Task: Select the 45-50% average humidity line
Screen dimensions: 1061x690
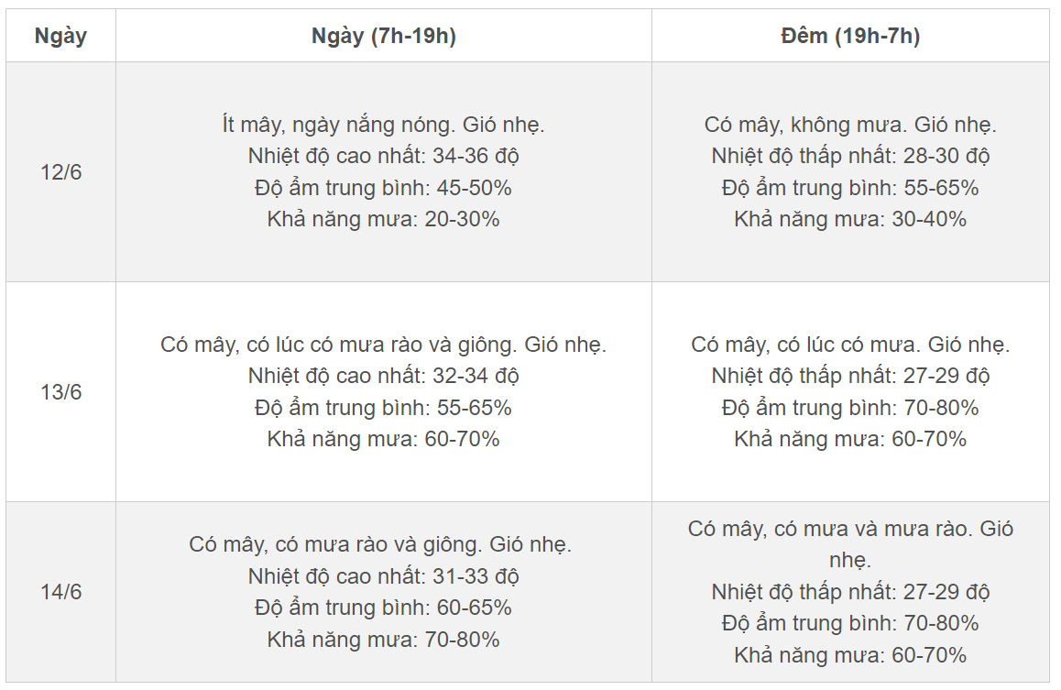Action: click(383, 188)
